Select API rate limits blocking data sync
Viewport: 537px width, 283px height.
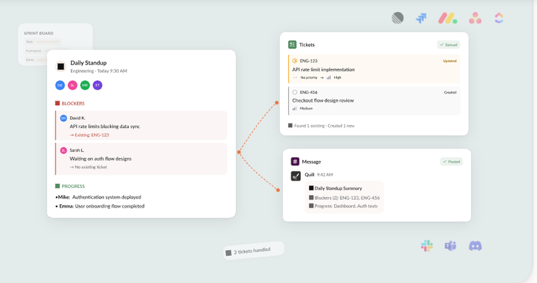(105, 126)
